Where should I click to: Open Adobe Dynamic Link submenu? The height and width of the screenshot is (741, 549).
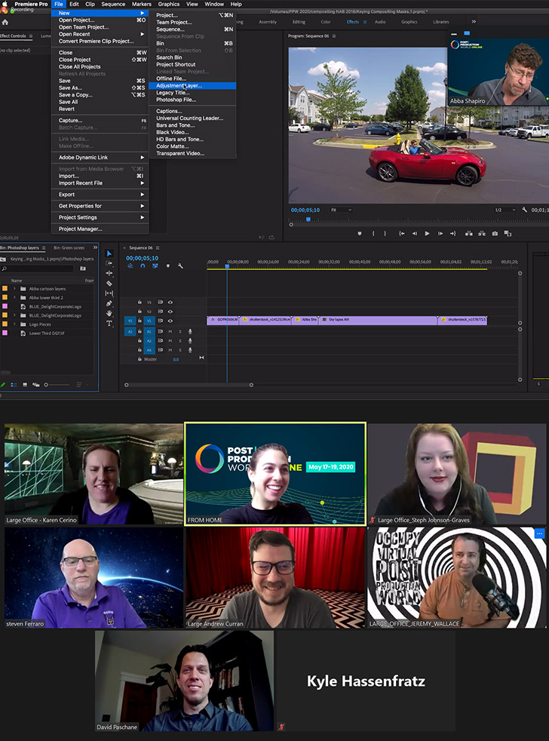point(100,158)
